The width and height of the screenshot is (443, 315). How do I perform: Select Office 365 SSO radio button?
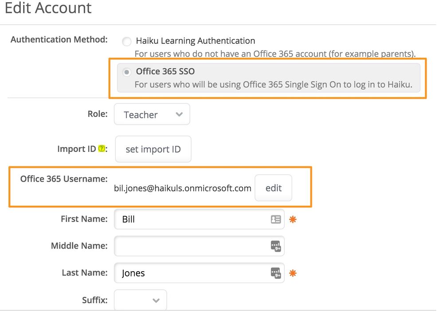click(126, 72)
